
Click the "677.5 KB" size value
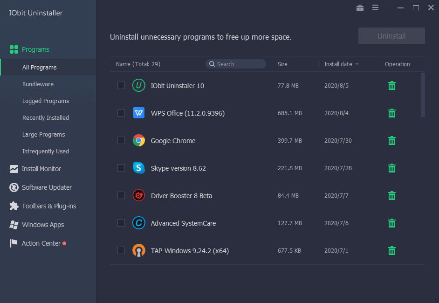(x=289, y=251)
